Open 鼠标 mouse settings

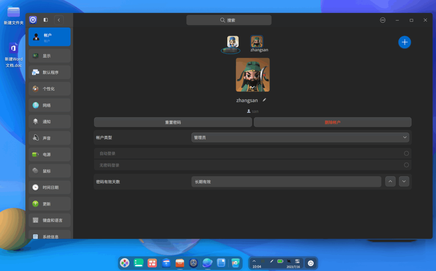(x=50, y=171)
